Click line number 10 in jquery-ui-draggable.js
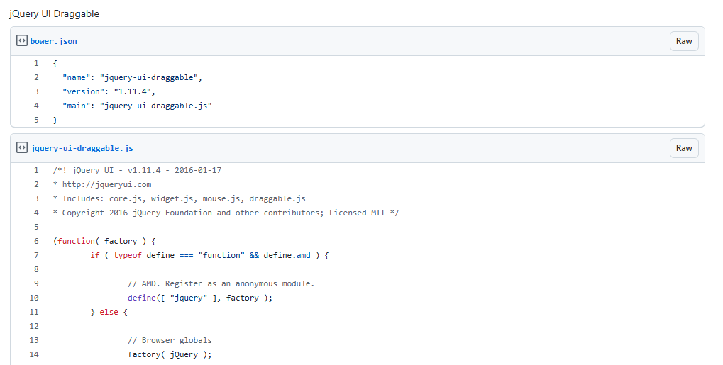The image size is (723, 365). click(x=34, y=298)
